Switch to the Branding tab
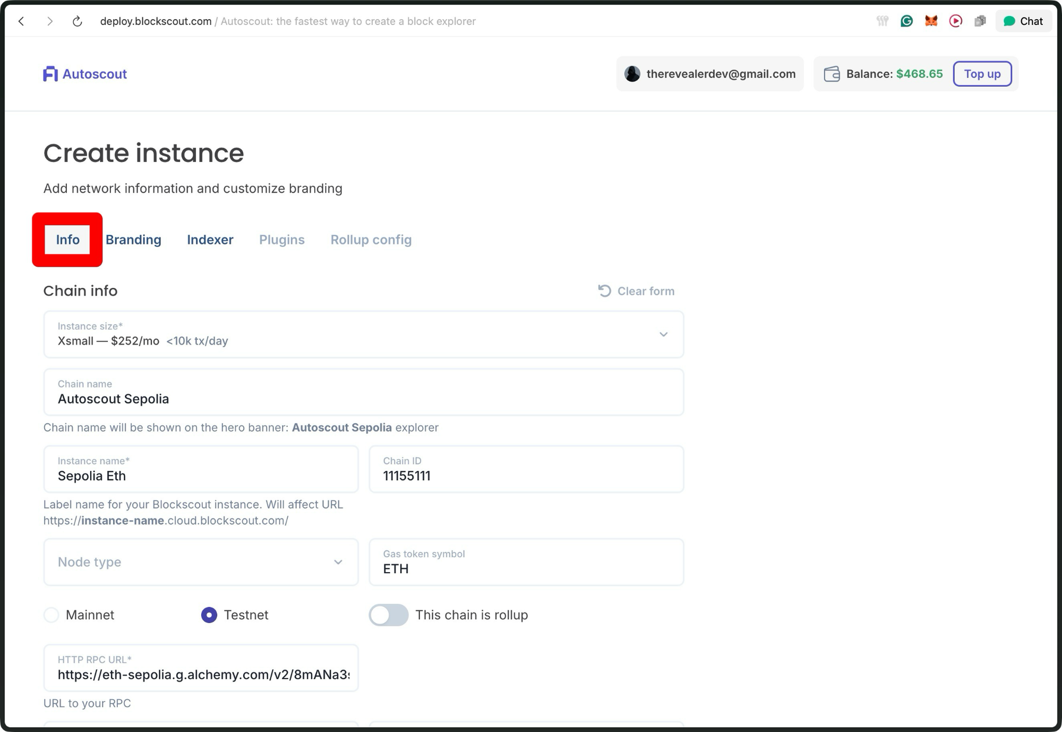This screenshot has width=1062, height=732. (133, 240)
